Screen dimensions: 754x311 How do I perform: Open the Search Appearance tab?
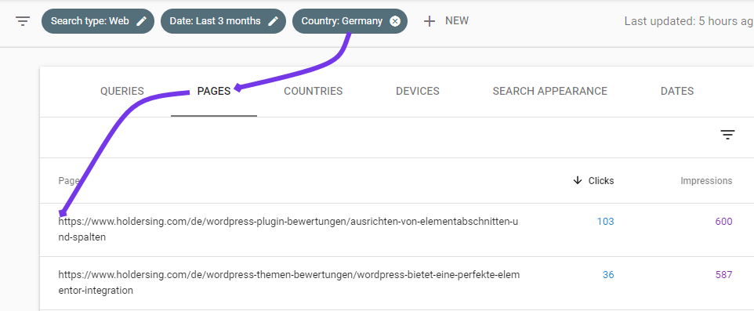[549, 92]
